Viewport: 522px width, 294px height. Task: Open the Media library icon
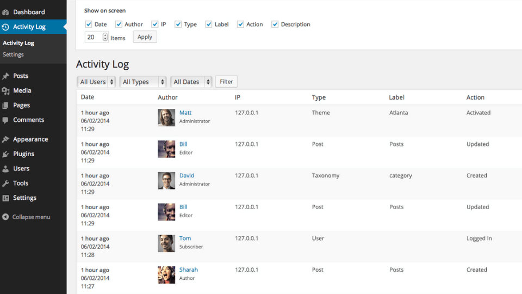click(5, 91)
